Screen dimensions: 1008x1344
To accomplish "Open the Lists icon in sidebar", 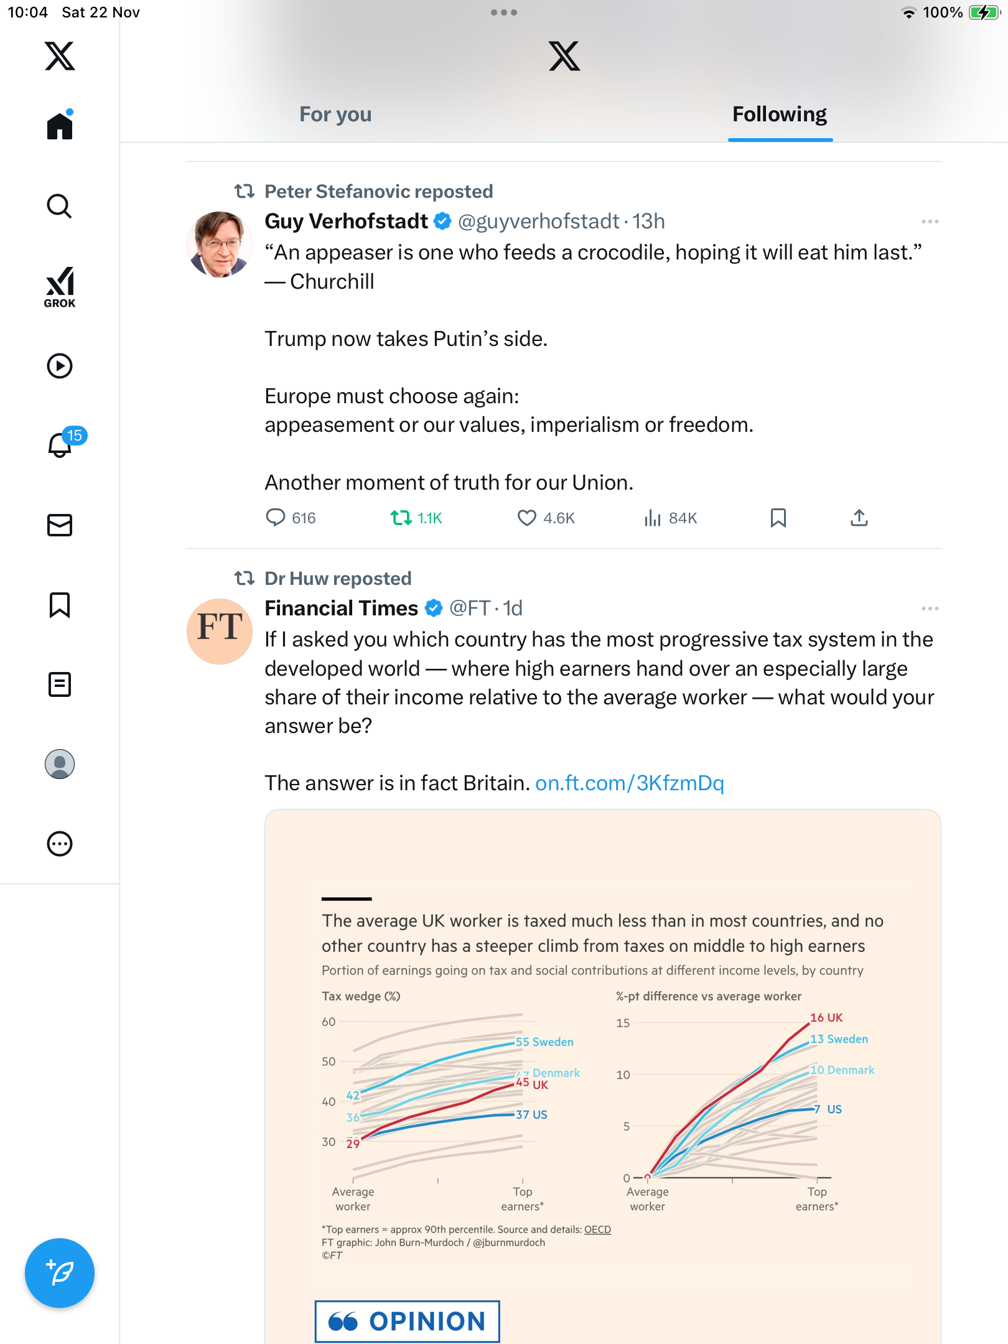I will [60, 684].
